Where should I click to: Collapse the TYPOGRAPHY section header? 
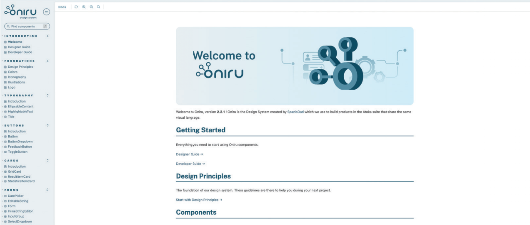point(18,95)
